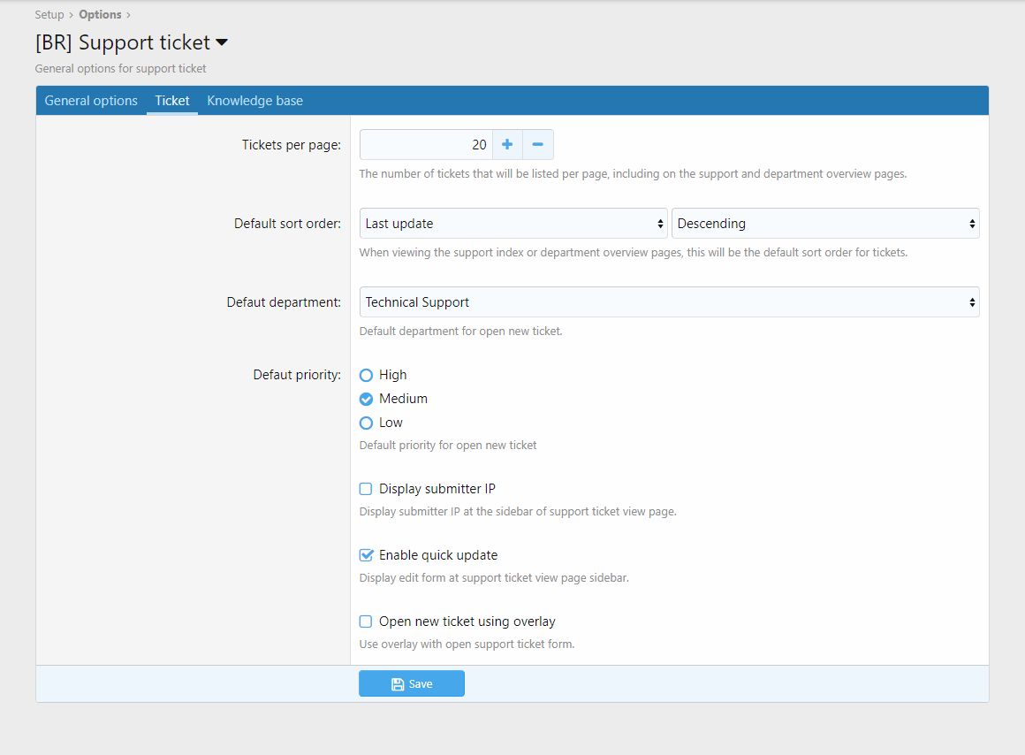
Task: Uncheck the Enable quick update checkbox
Action: [x=366, y=555]
